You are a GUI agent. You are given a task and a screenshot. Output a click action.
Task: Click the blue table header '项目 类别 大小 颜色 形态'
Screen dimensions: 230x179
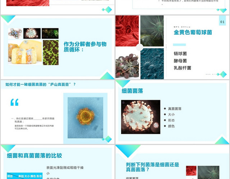tap(25, 176)
